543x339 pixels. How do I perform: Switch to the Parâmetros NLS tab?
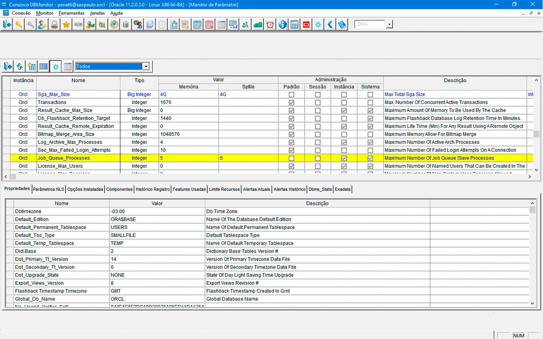click(x=49, y=189)
